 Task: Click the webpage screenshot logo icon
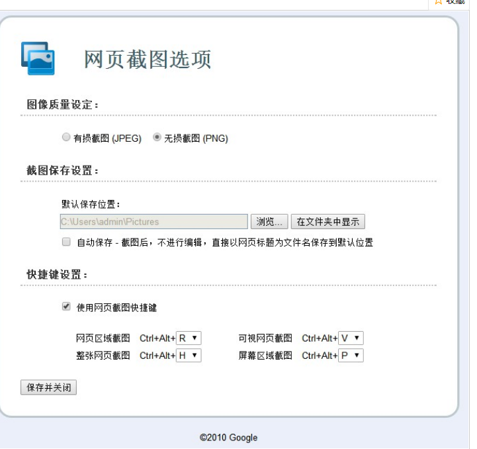[38, 58]
